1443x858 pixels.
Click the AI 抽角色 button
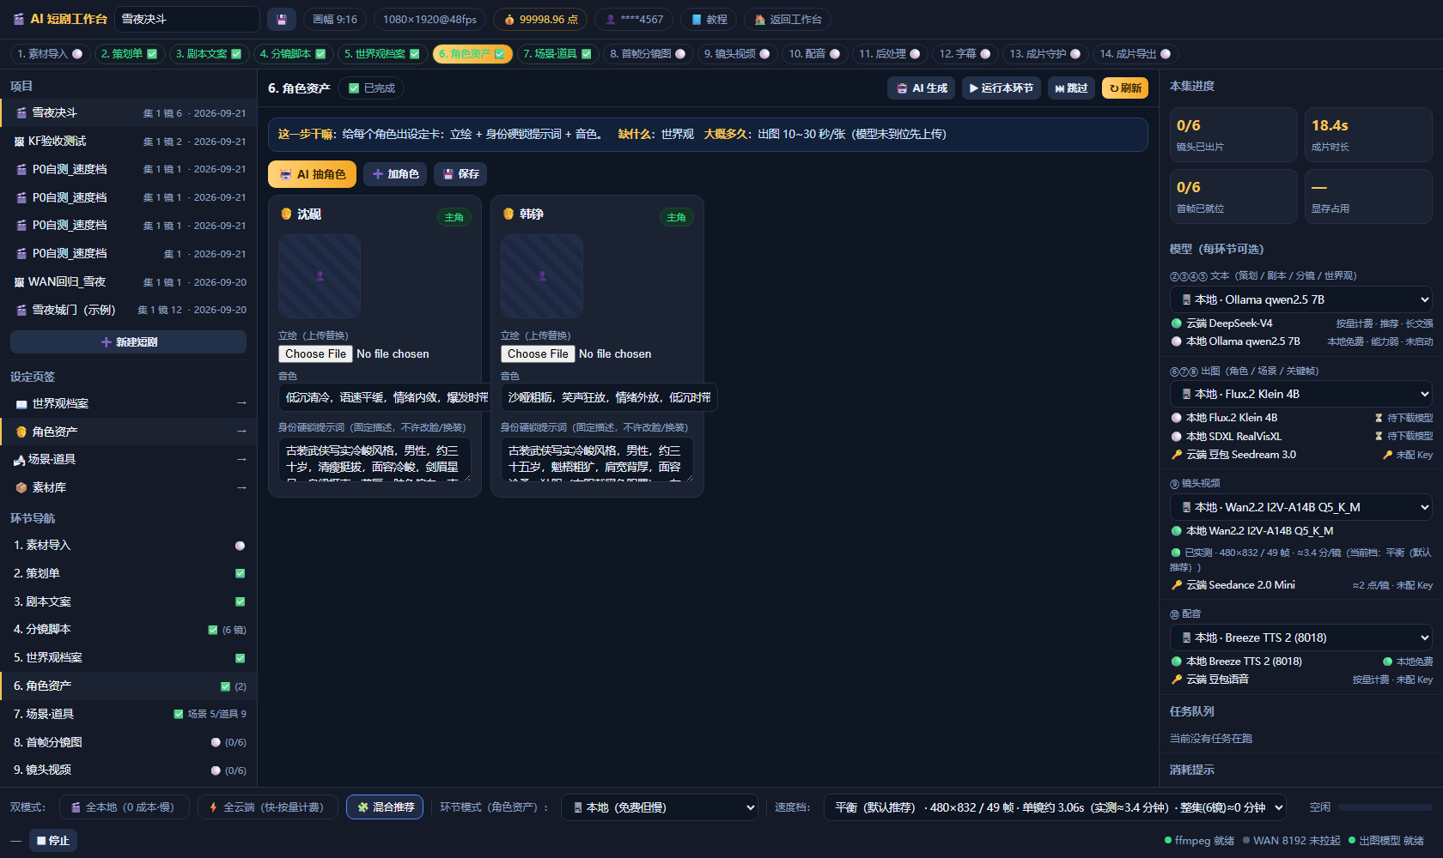point(312,174)
